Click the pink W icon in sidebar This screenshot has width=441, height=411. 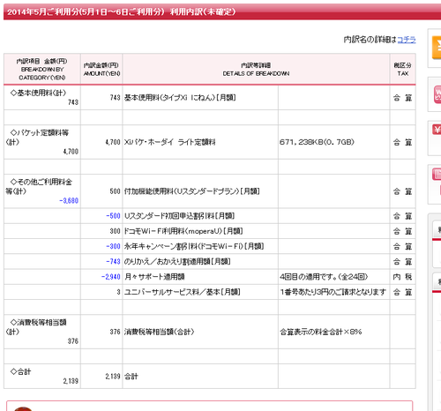437,94
